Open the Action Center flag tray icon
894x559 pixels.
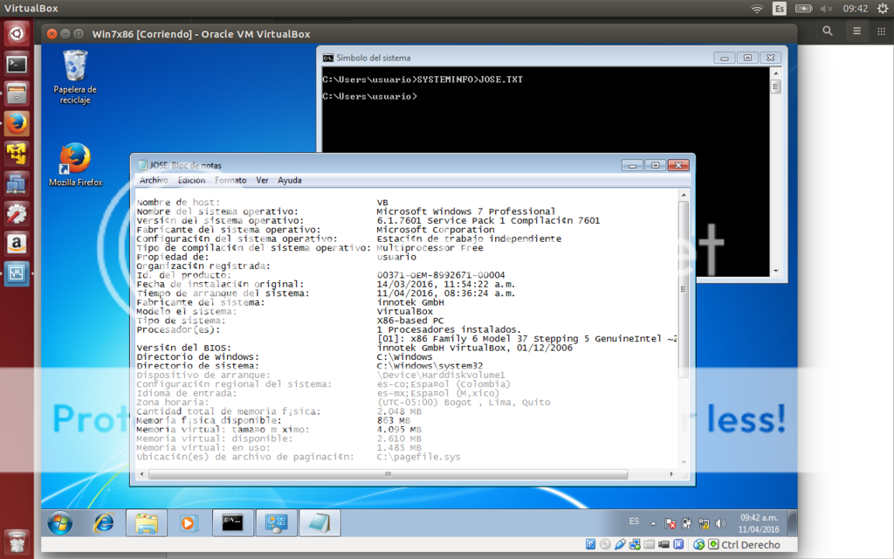(x=670, y=524)
